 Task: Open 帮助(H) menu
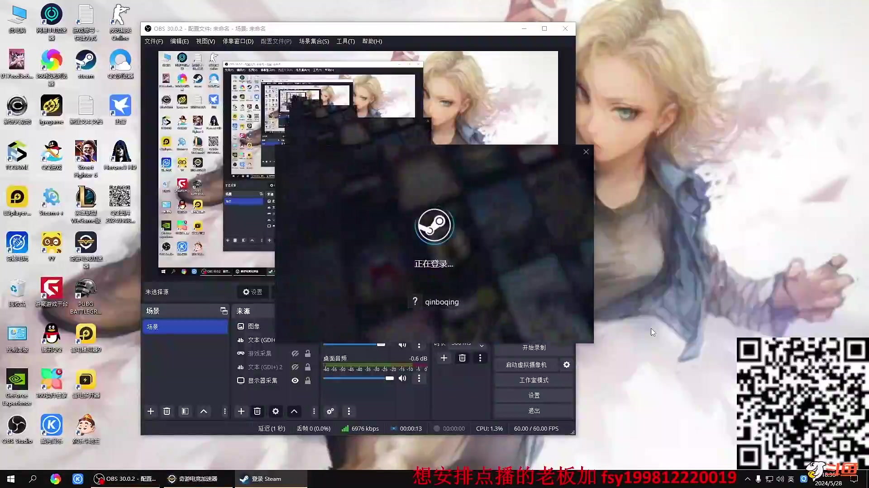tap(372, 41)
